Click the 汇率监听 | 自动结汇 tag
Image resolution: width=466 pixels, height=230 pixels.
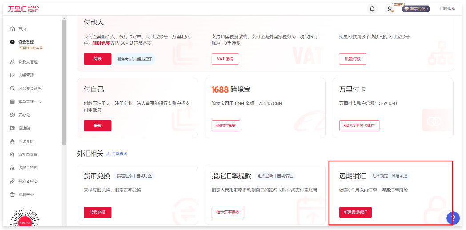point(275,176)
